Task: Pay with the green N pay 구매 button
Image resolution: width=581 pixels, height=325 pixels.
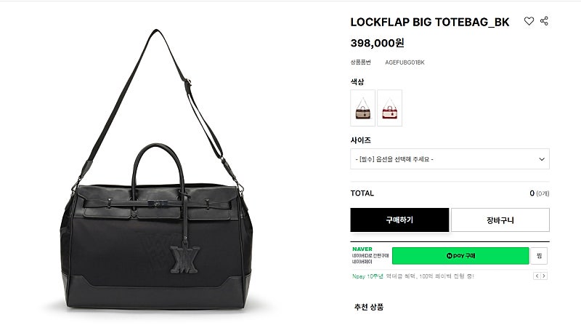Action: pos(460,256)
